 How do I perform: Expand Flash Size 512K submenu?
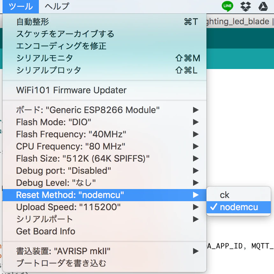click(x=105, y=158)
